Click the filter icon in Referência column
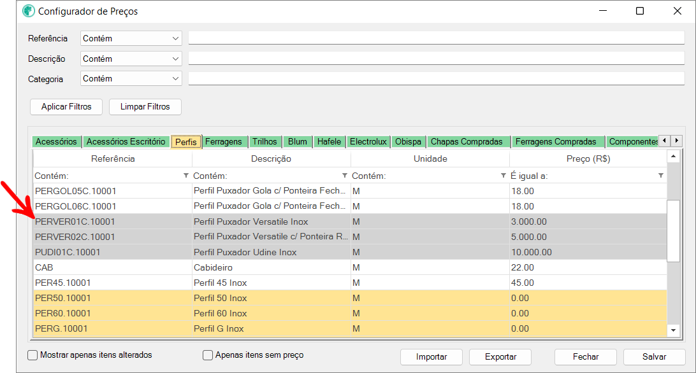The image size is (696, 373). click(x=186, y=176)
